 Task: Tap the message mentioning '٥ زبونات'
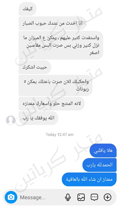point(56,85)
